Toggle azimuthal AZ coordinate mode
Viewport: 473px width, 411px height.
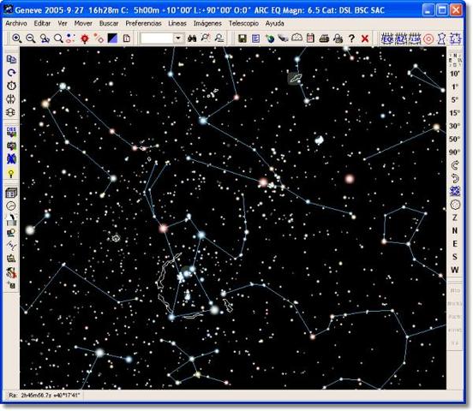401,39
